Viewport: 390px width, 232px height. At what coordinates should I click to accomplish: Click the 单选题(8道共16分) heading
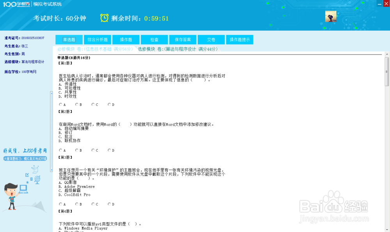point(74,58)
